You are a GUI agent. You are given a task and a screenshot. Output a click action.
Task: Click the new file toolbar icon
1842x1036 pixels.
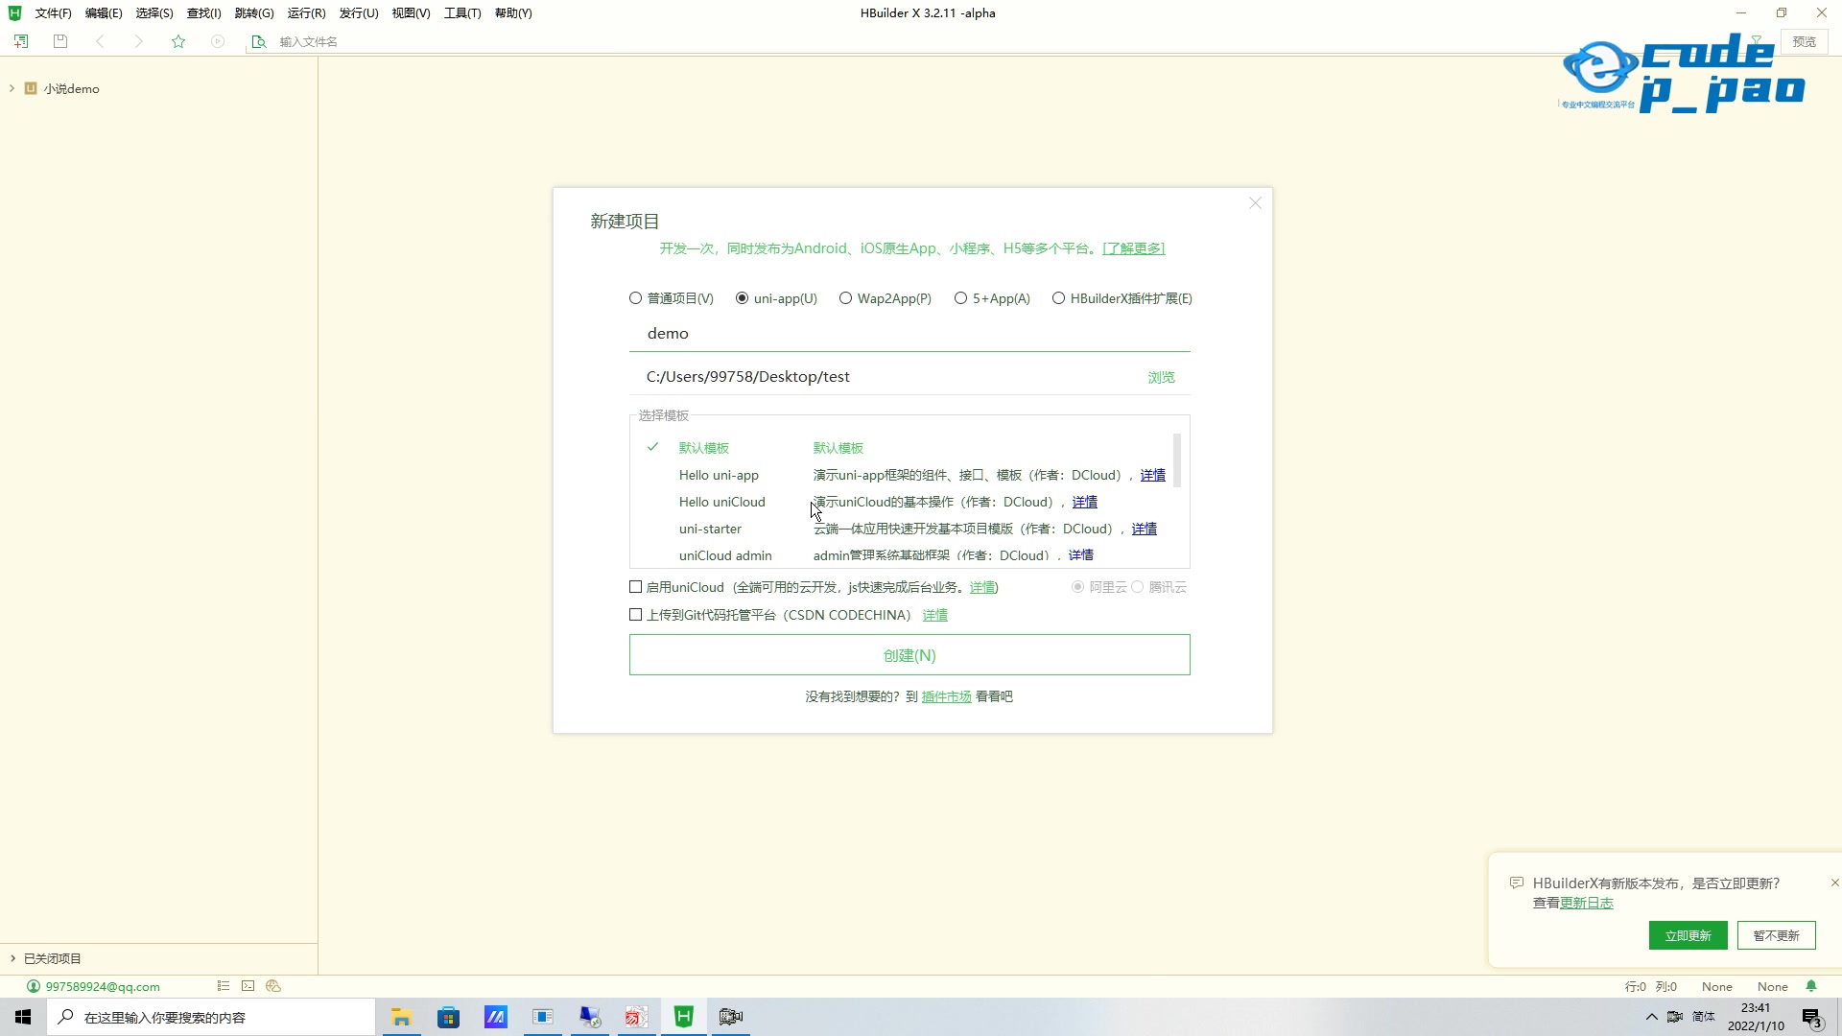[21, 41]
